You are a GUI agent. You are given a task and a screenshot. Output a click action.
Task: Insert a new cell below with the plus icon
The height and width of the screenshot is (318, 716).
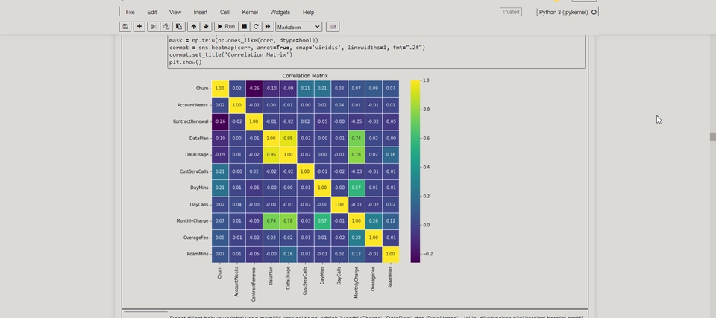pos(139,27)
